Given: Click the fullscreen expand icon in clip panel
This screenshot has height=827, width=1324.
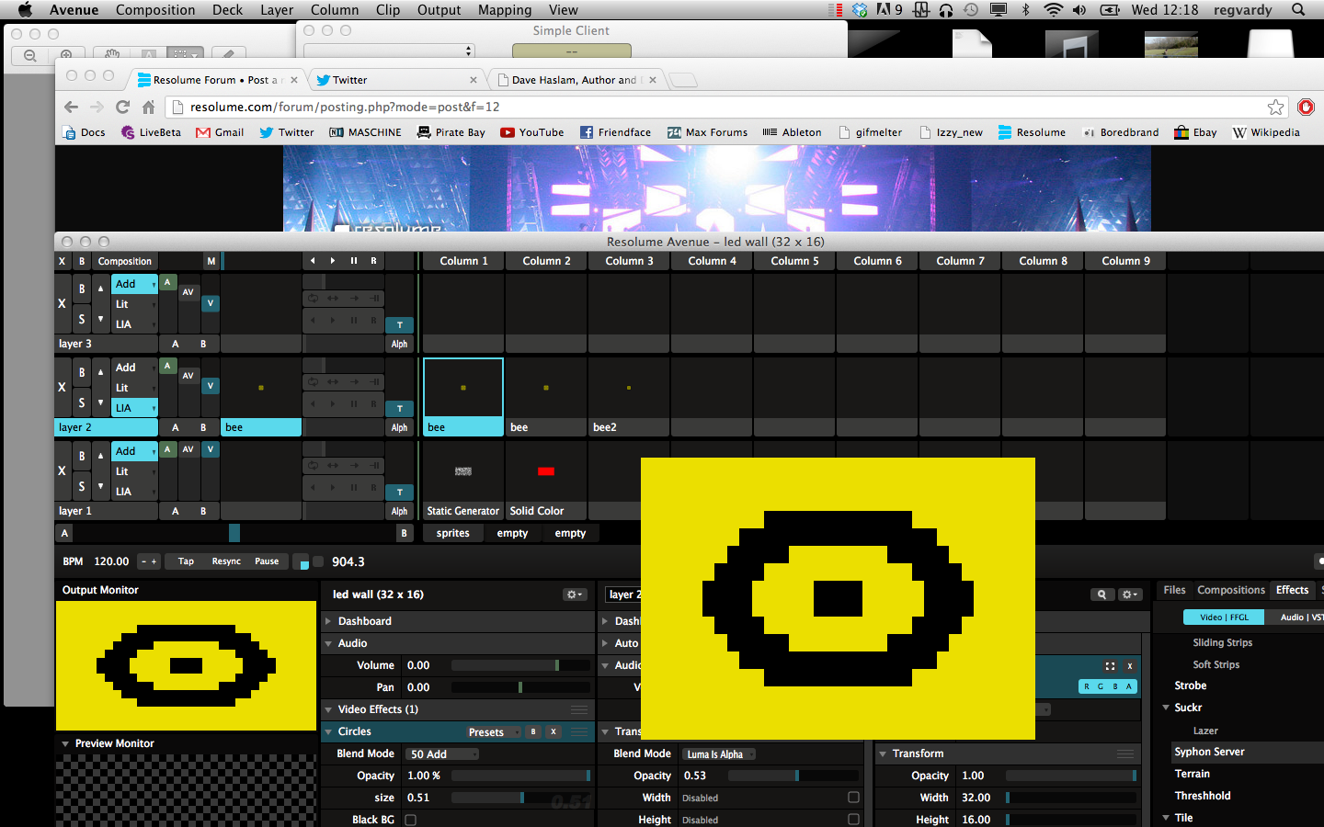Looking at the screenshot, I should coord(1110,666).
